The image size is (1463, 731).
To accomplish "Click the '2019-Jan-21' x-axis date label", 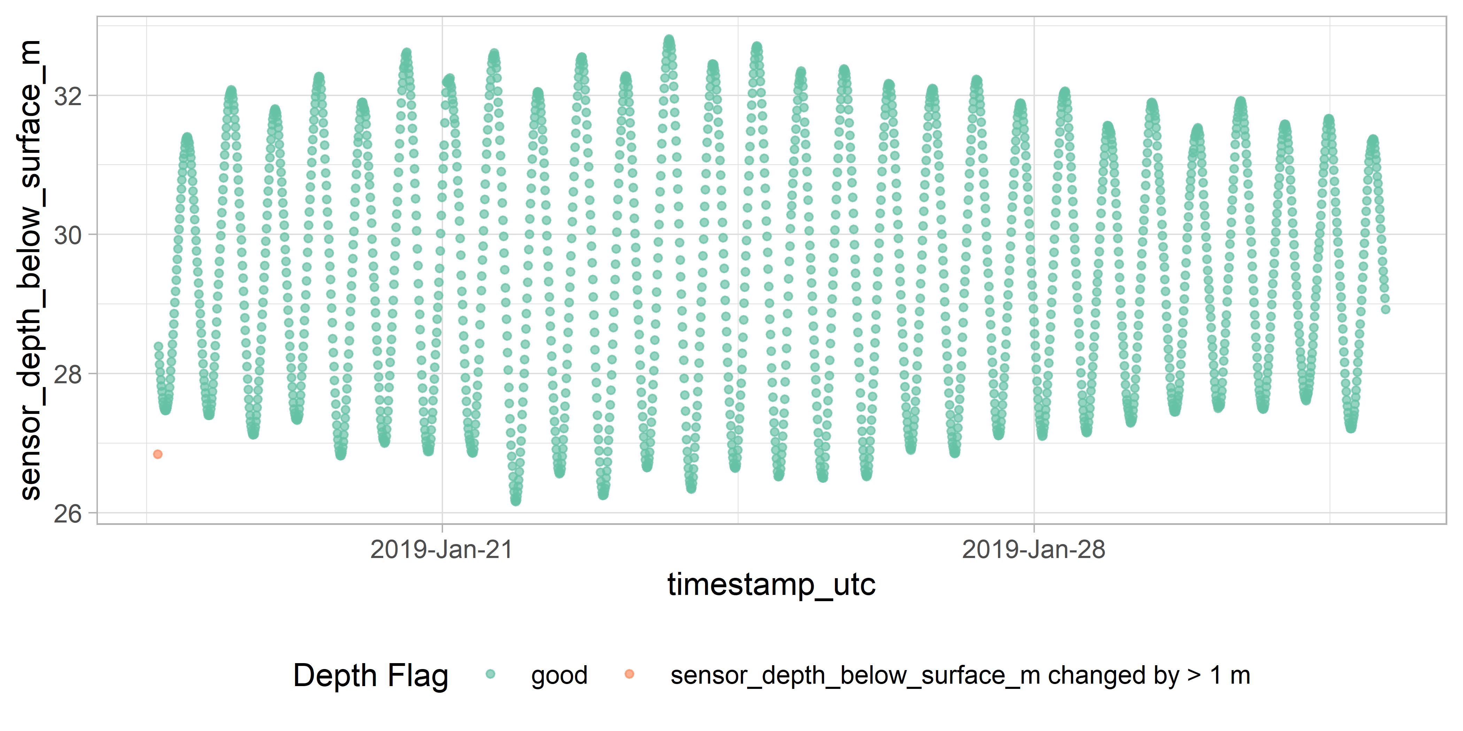I will coord(441,549).
